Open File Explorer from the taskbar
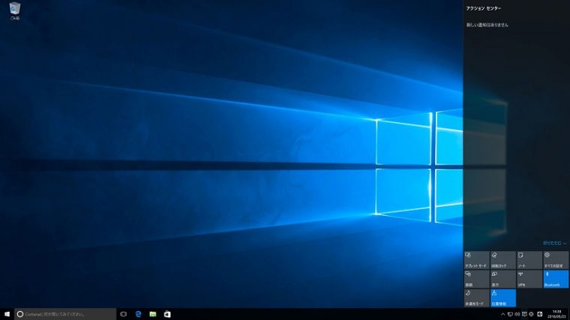Viewport: 570px width, 320px height. [x=153, y=314]
